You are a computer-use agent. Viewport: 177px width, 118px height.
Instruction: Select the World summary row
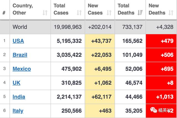pyautogui.click(x=88, y=27)
